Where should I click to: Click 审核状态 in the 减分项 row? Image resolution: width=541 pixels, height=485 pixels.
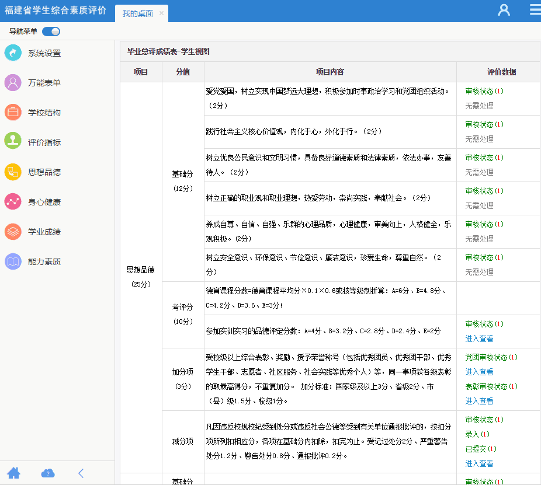(484, 420)
